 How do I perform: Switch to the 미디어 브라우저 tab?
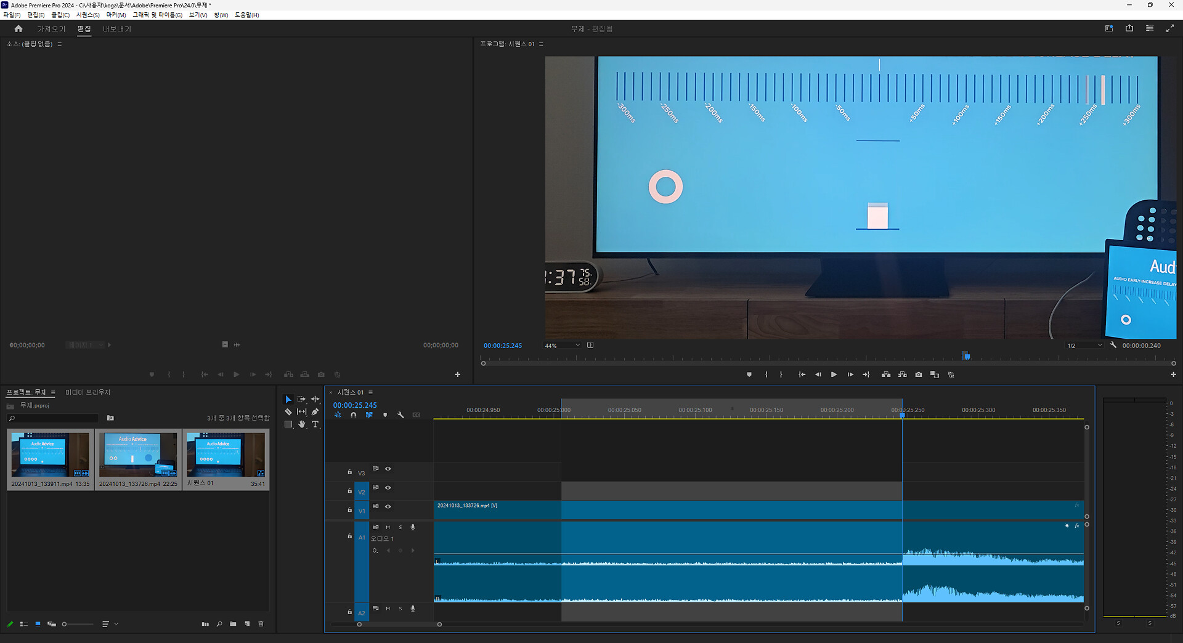[x=87, y=392]
